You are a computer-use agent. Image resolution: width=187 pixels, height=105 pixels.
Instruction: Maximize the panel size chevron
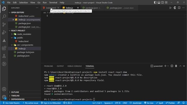click(180, 66)
